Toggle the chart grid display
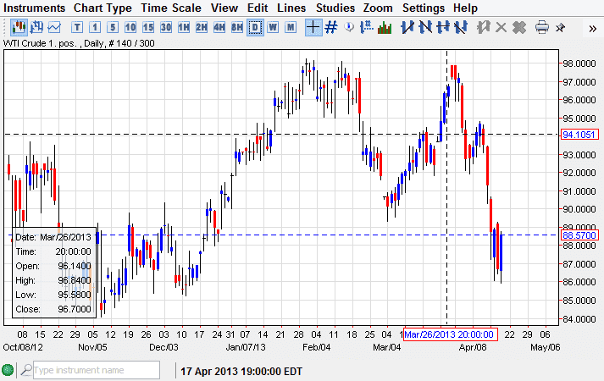The image size is (604, 381). click(331, 27)
